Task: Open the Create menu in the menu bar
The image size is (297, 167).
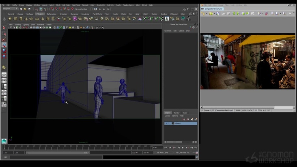Action: [x=22, y=5]
